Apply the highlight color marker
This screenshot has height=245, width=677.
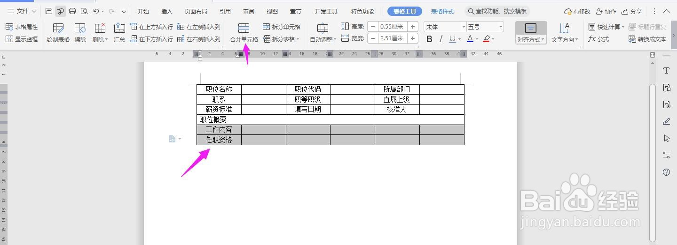[486, 39]
